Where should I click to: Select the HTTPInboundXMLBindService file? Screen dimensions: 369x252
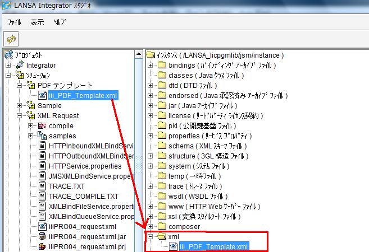click(91, 146)
